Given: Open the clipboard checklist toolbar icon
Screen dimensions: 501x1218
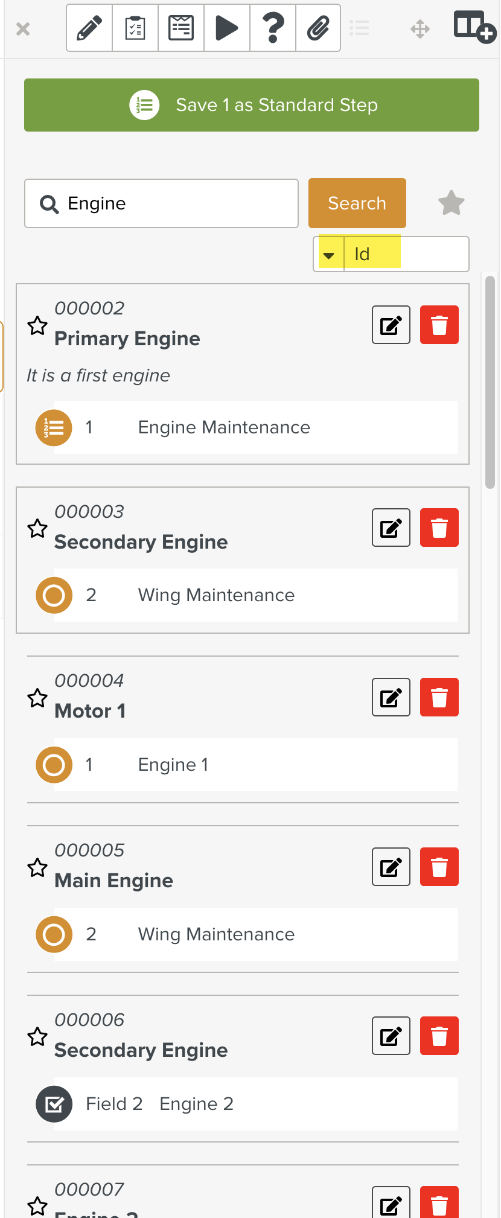Looking at the screenshot, I should 135,28.
